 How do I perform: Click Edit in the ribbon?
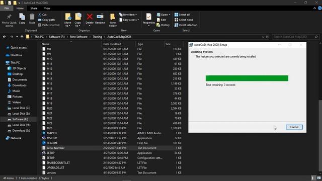pyautogui.click(x=162, y=20)
